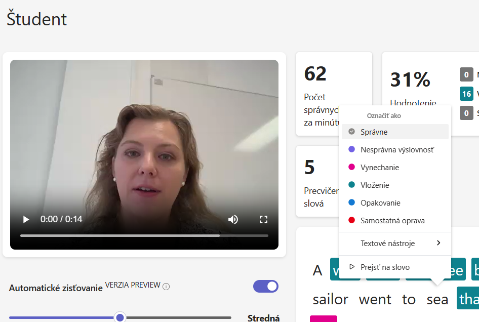Seek along the video progress bar
The width and height of the screenshot is (479, 322).
(x=144, y=235)
